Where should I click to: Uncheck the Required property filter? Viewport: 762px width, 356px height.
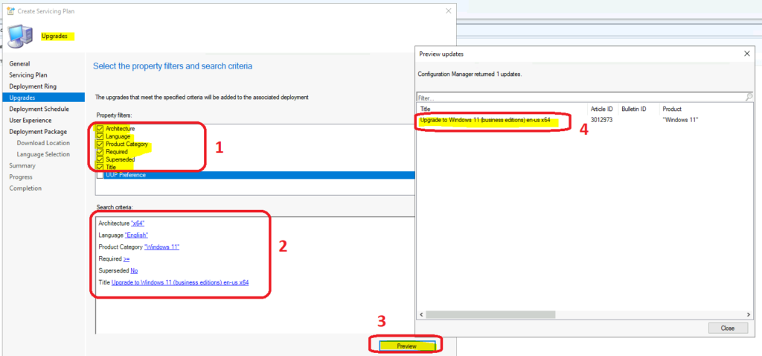100,152
